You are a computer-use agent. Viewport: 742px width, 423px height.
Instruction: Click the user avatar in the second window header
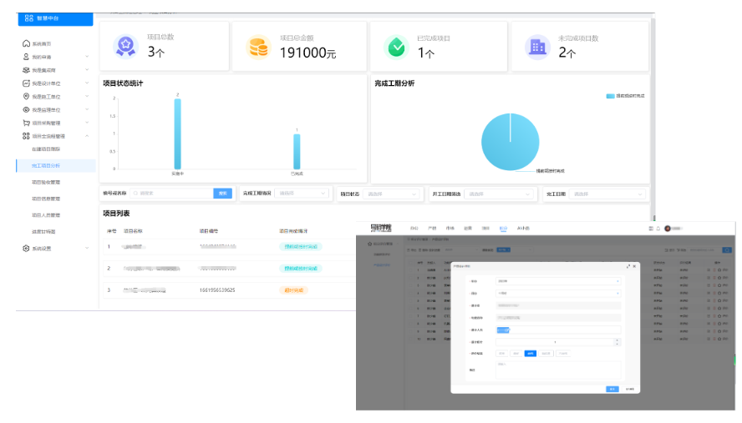point(668,229)
